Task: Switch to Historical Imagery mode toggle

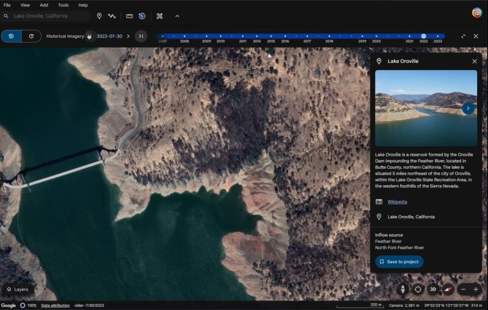Action: (12, 36)
